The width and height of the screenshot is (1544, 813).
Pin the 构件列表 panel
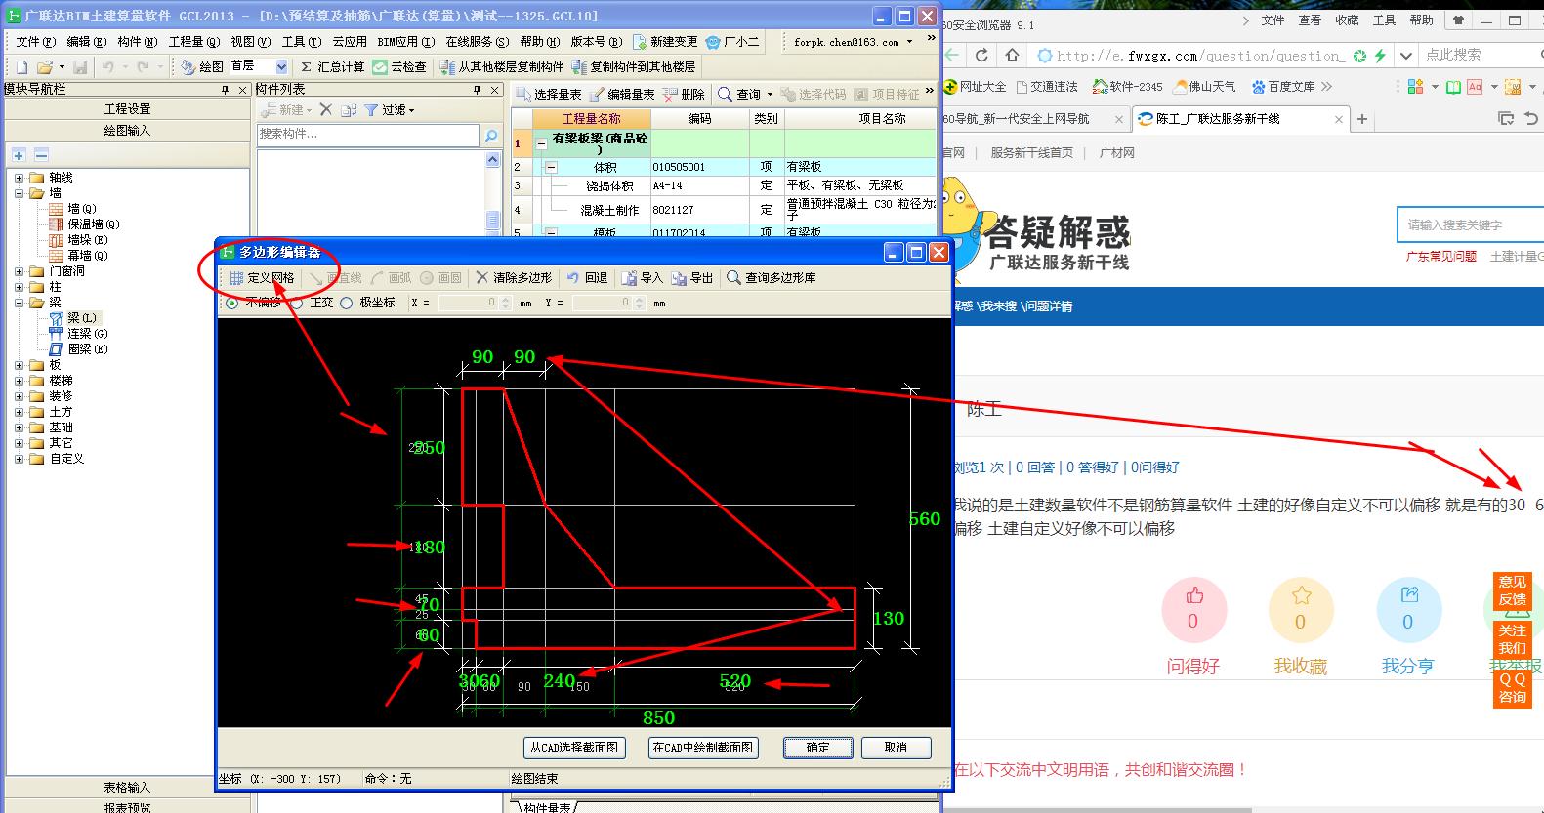(x=478, y=90)
